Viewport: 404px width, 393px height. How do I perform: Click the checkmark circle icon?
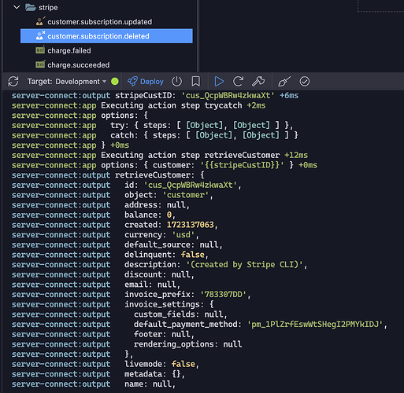click(x=305, y=82)
